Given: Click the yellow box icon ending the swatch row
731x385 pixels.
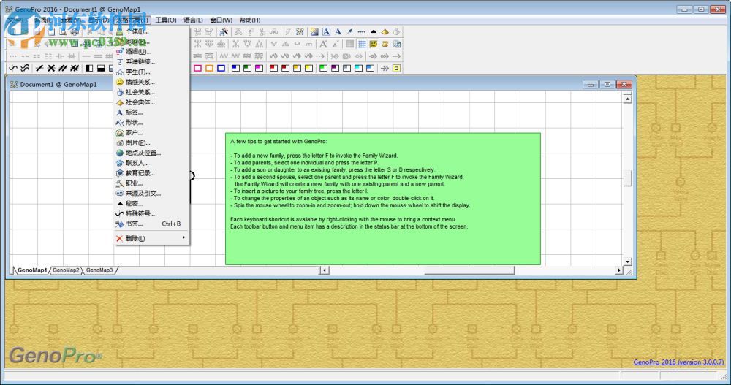Looking at the screenshot, I should coord(396,68).
